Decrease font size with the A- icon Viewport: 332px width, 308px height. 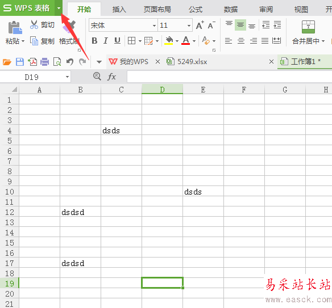211,25
